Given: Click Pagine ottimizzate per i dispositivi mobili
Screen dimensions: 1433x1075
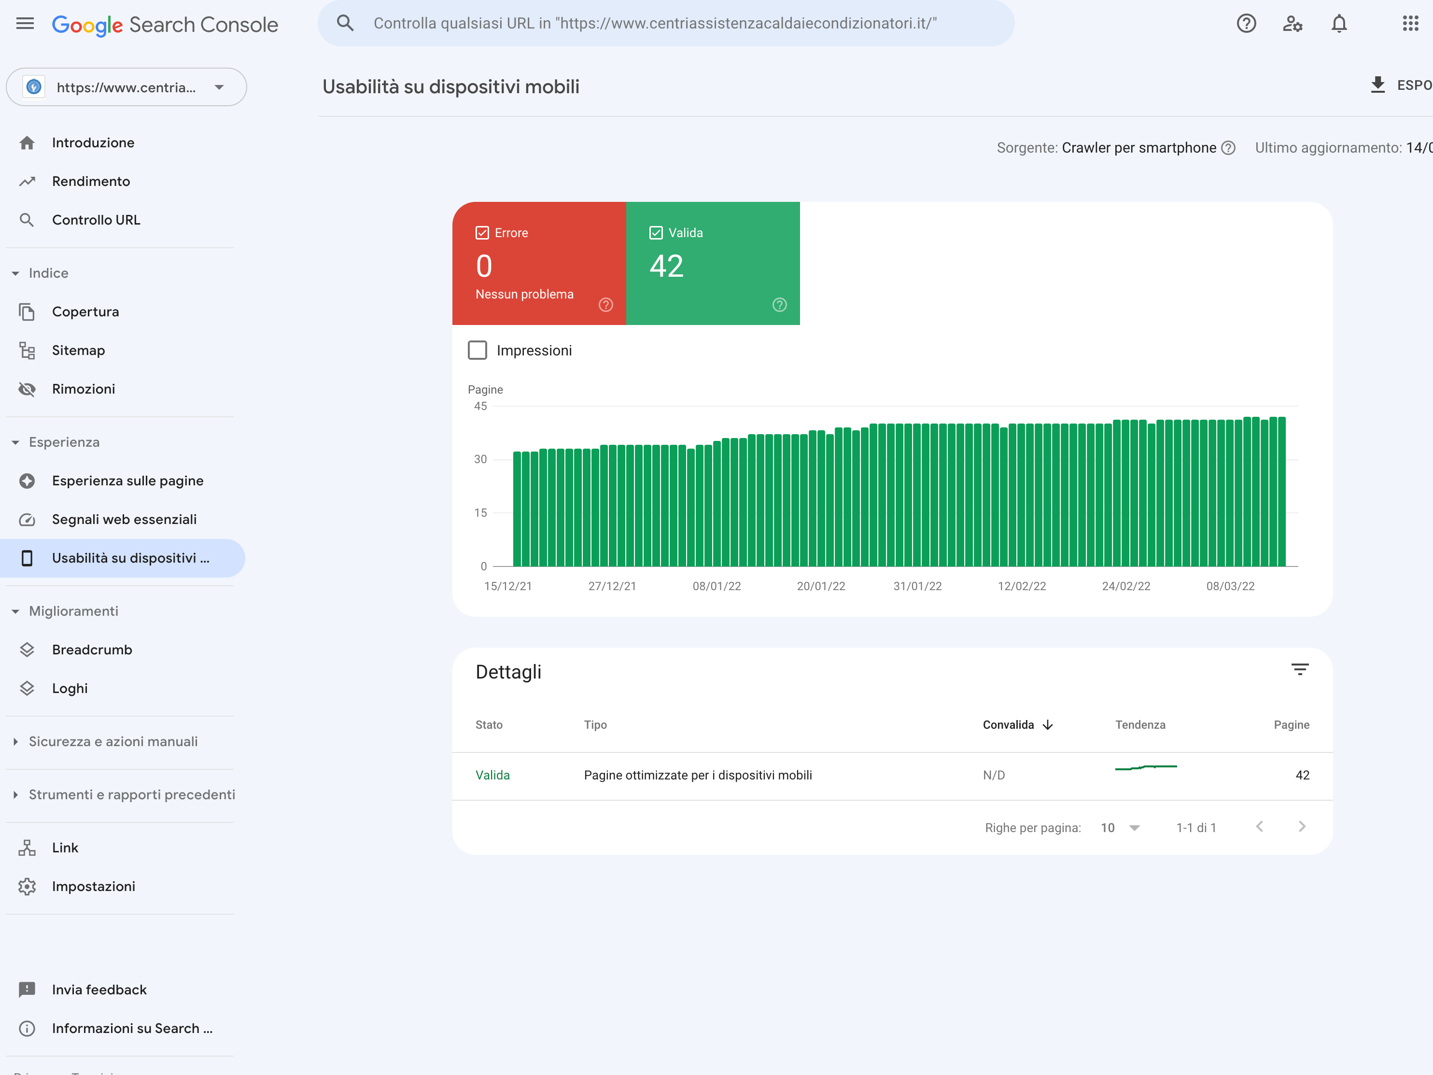Looking at the screenshot, I should pyautogui.click(x=698, y=775).
